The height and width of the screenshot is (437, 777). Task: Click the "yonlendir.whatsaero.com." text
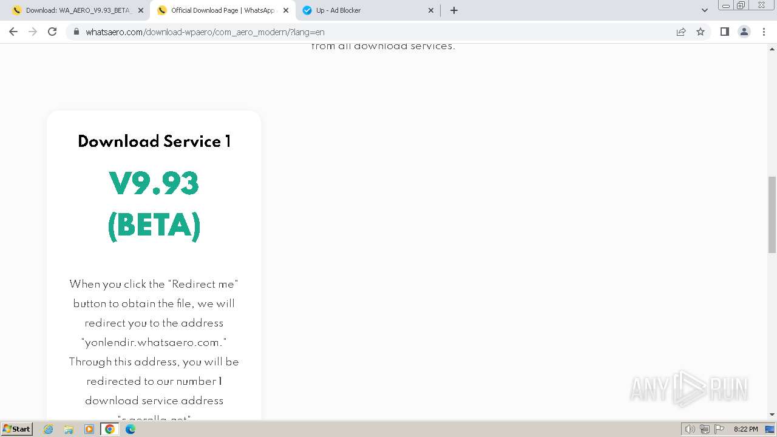click(x=154, y=342)
